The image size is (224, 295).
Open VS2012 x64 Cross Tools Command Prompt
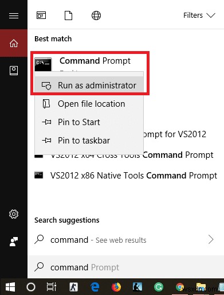(x=125, y=155)
